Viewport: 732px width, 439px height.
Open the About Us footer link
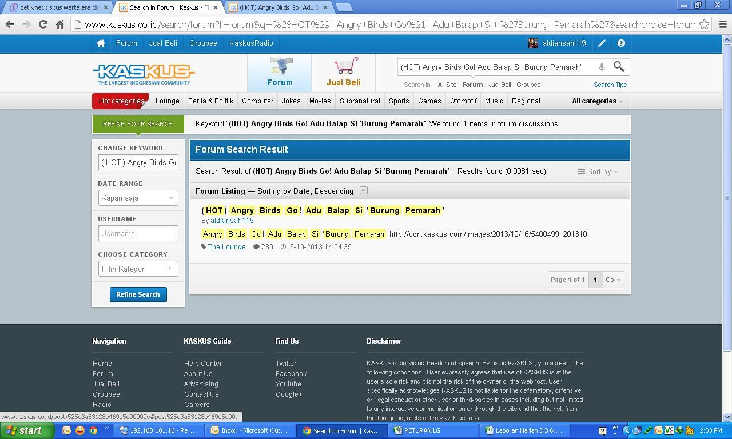tap(198, 374)
